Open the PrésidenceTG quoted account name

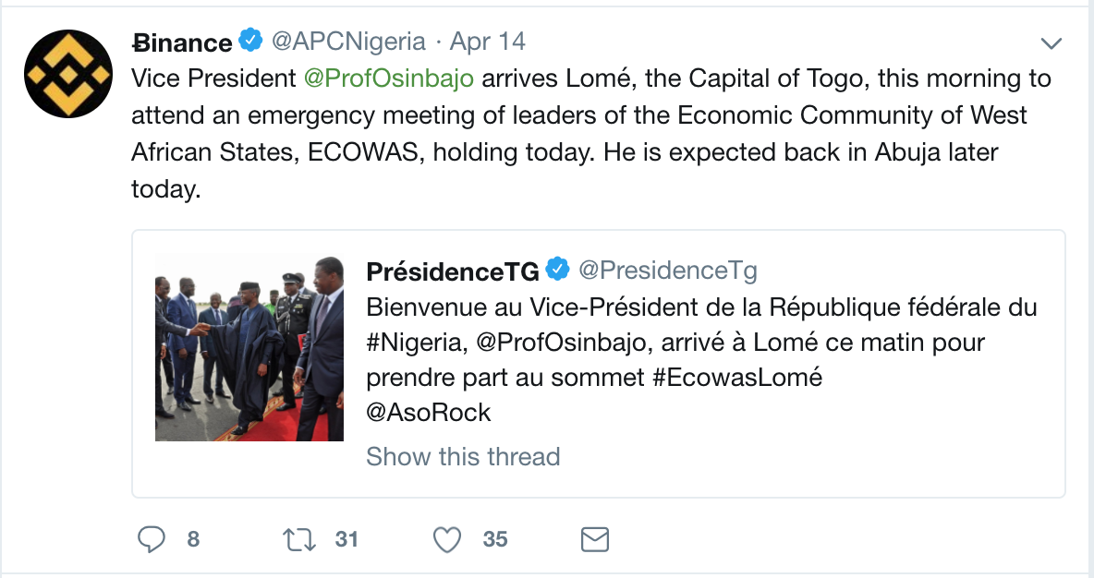coord(453,271)
